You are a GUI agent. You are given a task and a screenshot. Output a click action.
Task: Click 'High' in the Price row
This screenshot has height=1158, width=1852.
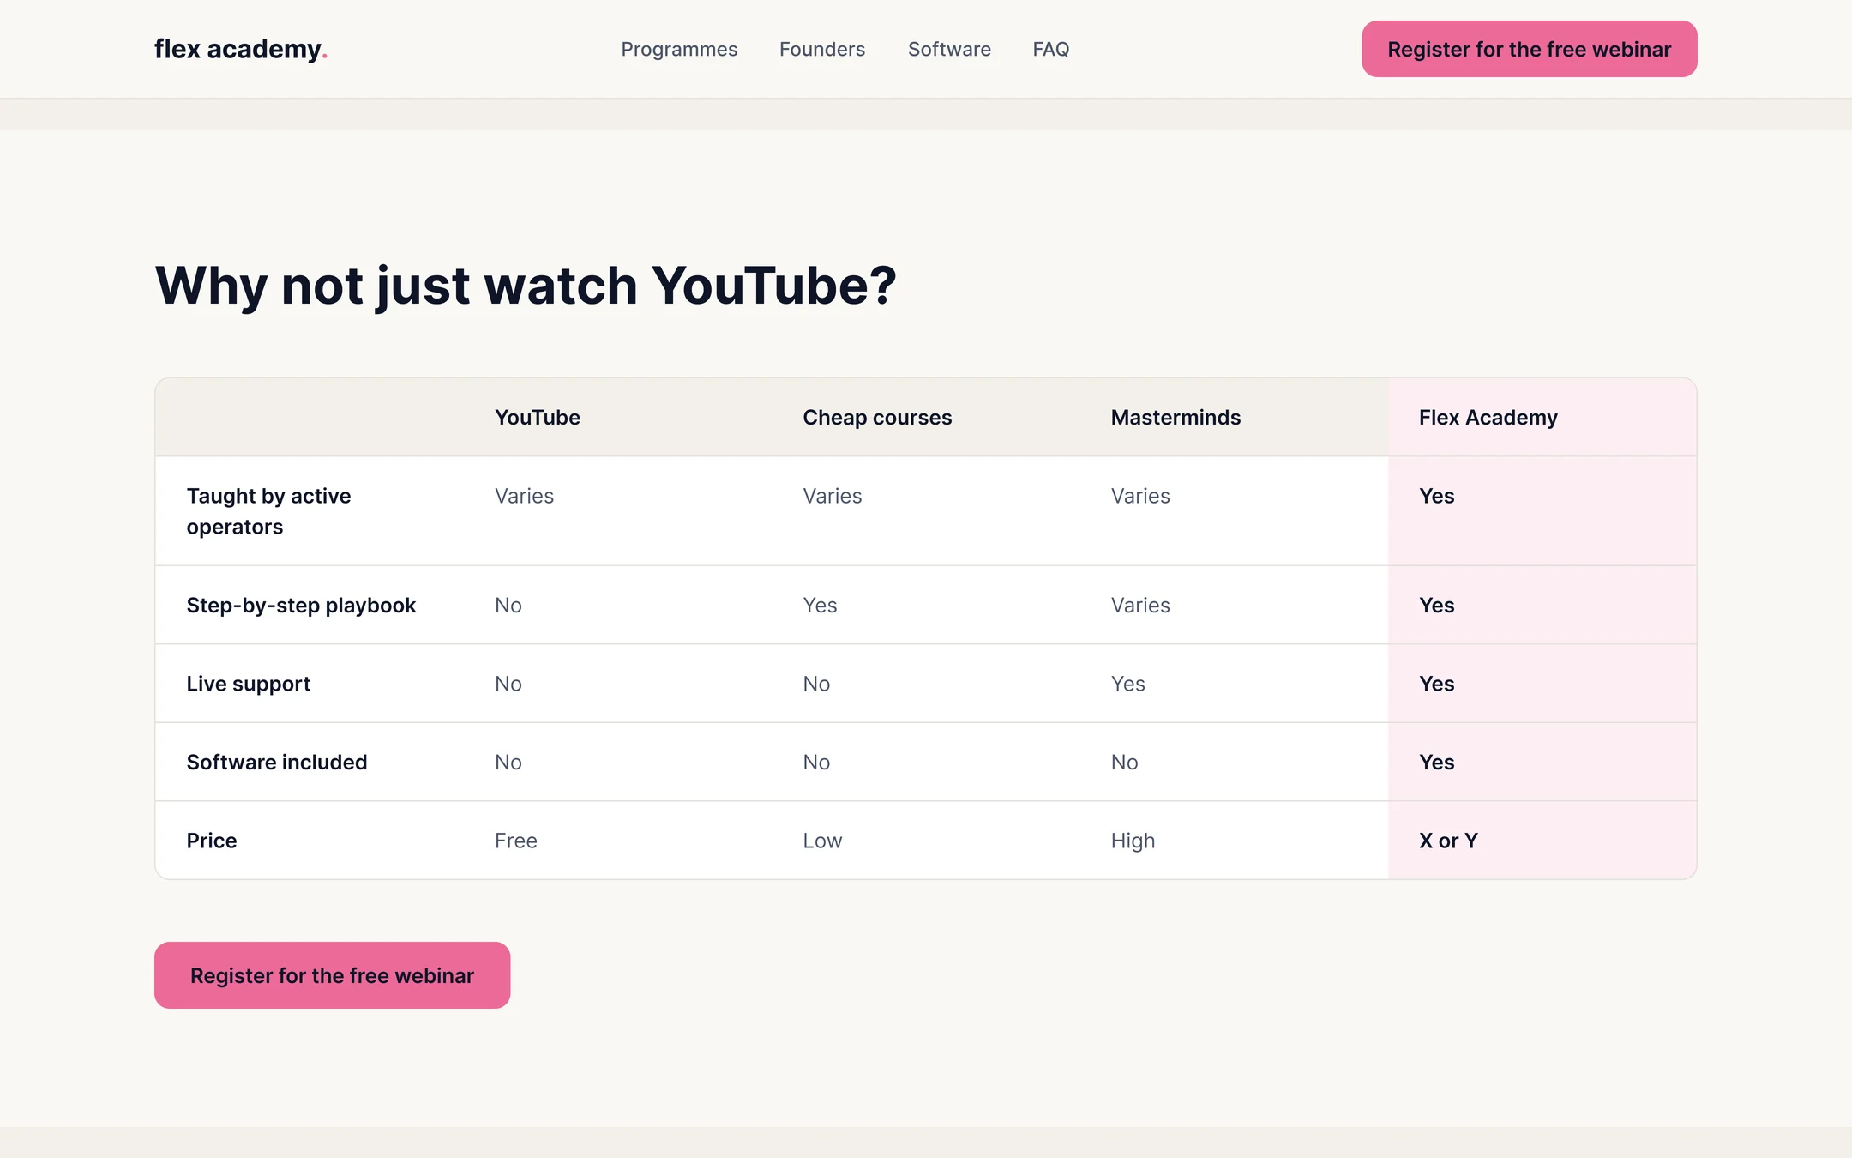point(1133,841)
